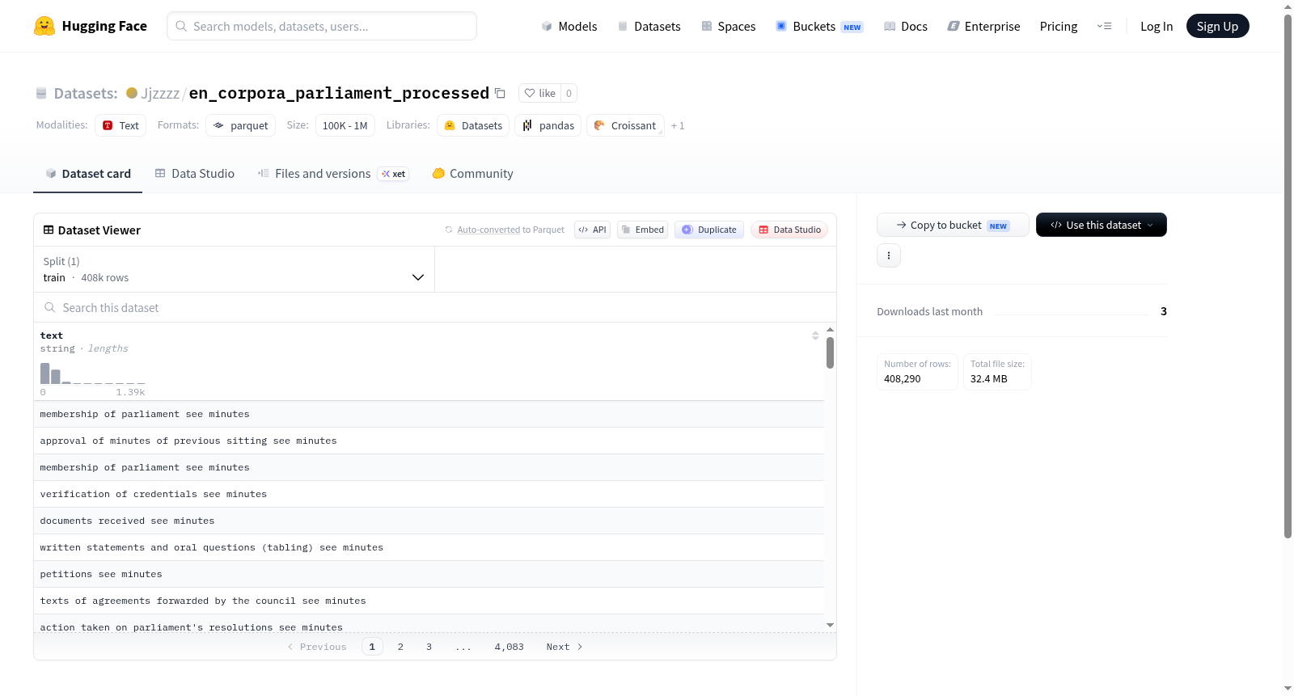Select the Text modality tag
This screenshot has width=1294, height=696.
[x=121, y=125]
